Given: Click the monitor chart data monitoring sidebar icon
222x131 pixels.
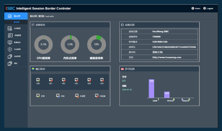Looking at the screenshot, I should click(x=10, y=42).
